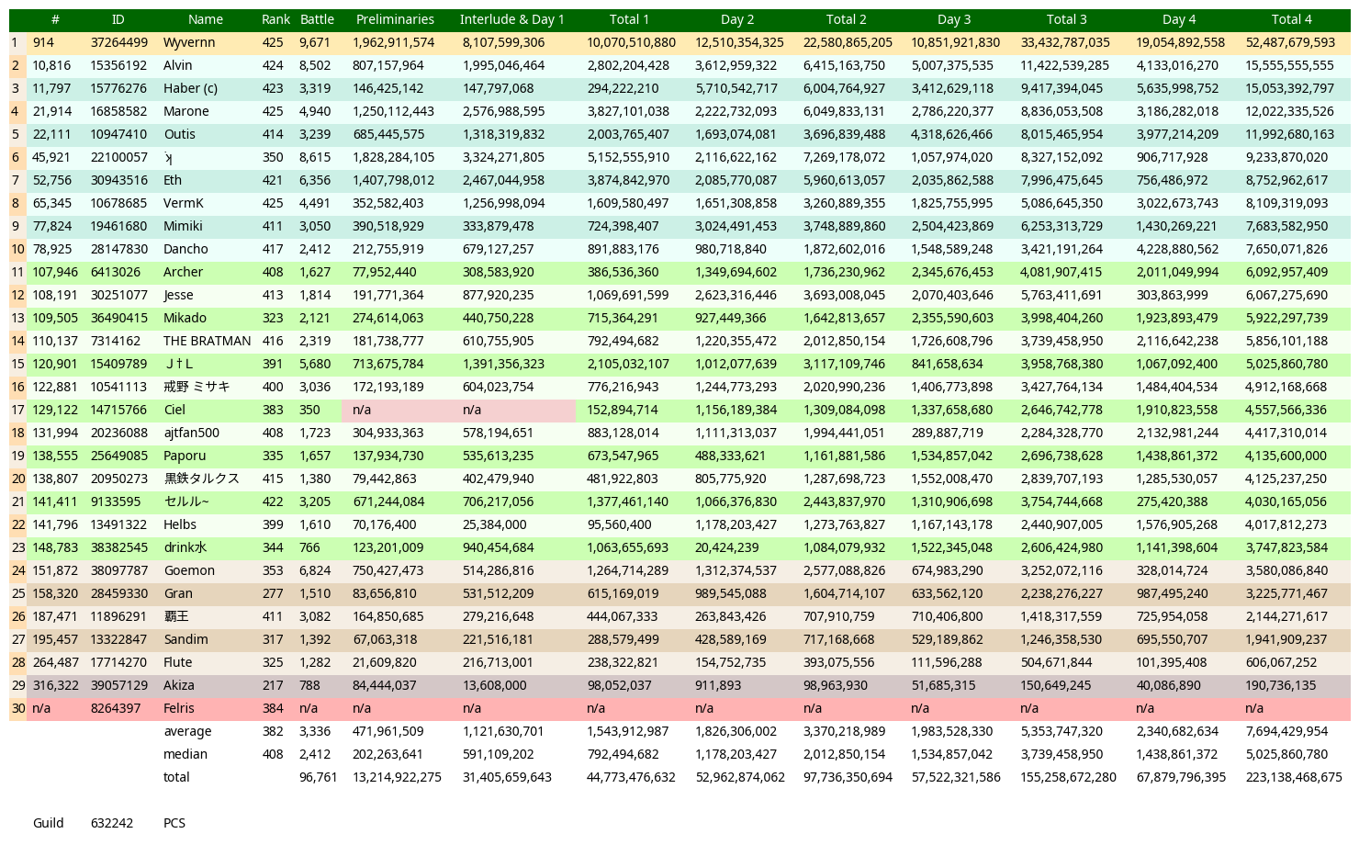
Task: Select the guild ID cell '632242'
Action: 112,823
